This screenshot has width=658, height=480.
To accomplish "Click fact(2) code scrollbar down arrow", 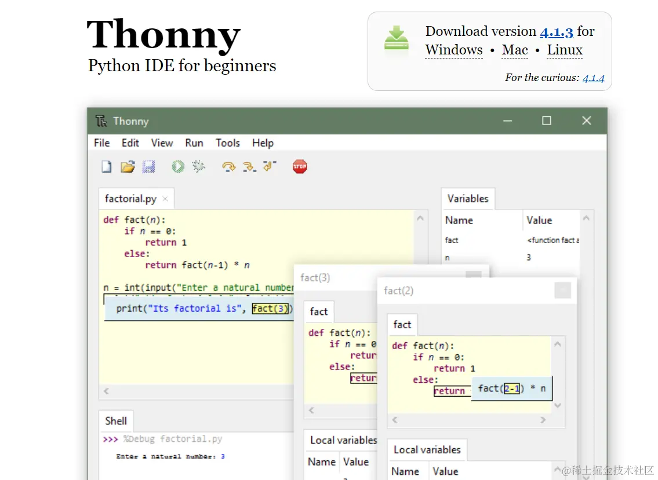I will (x=558, y=405).
